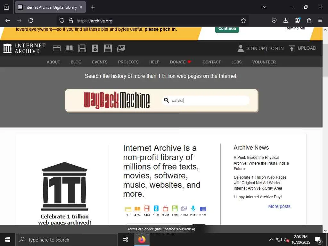Viewport: 328px width, 246px height.
Task: Open the 3.2M TV collection icon
Action: tap(165, 209)
